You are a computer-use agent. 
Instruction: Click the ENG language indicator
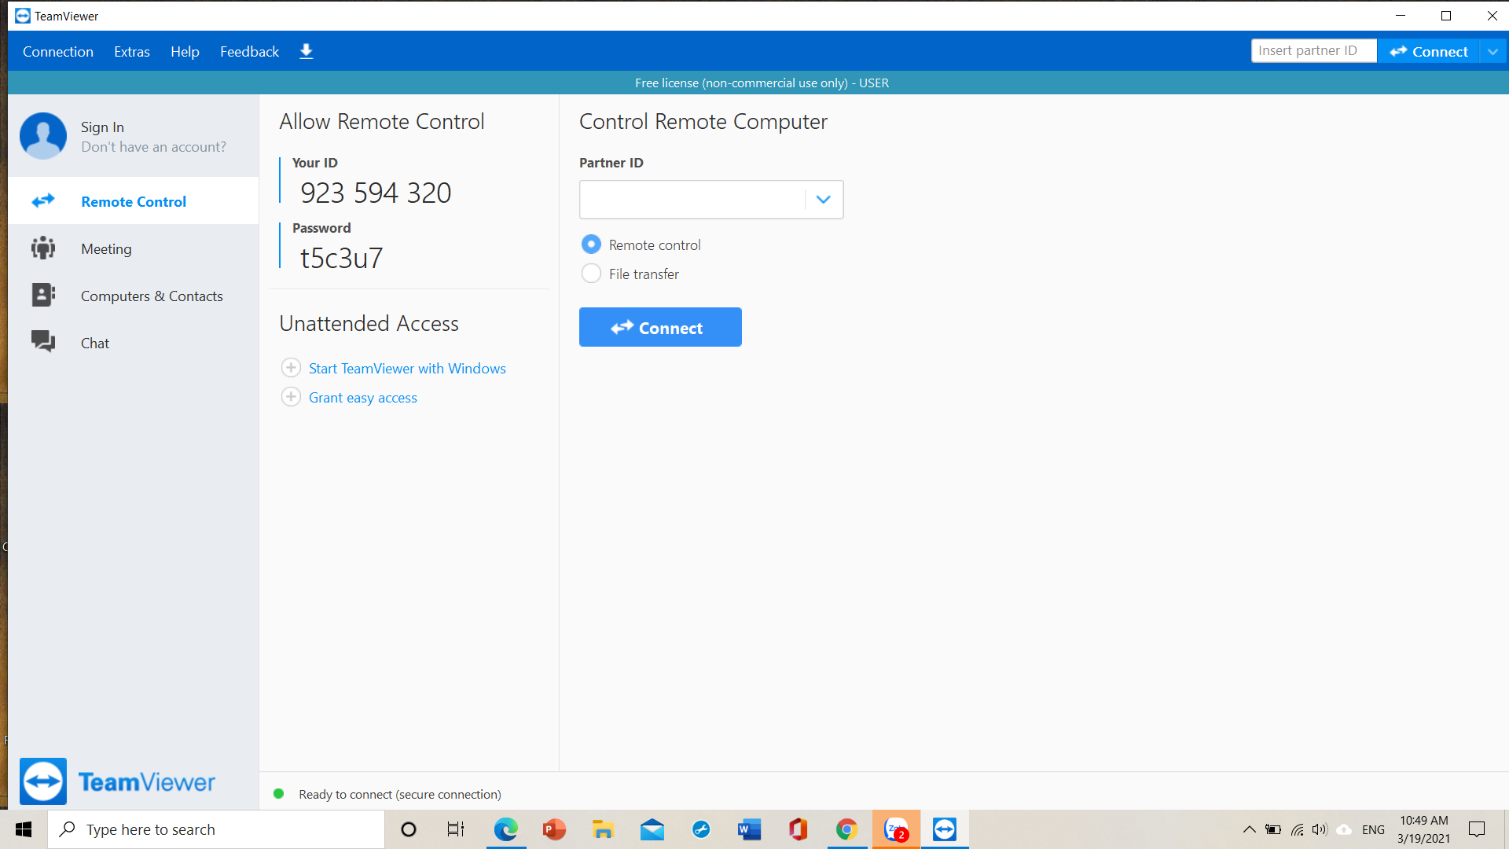tap(1373, 829)
